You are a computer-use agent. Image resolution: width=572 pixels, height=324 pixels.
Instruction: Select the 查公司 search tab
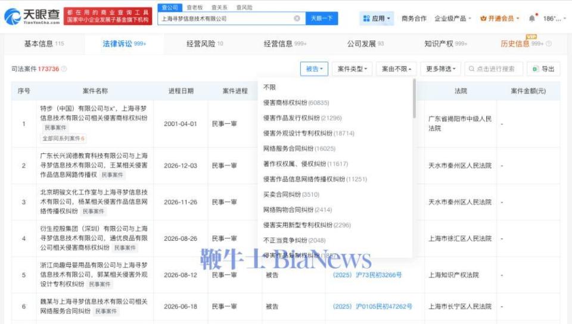tap(170, 7)
